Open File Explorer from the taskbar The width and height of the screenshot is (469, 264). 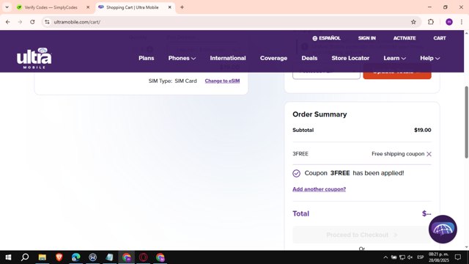tap(43, 257)
